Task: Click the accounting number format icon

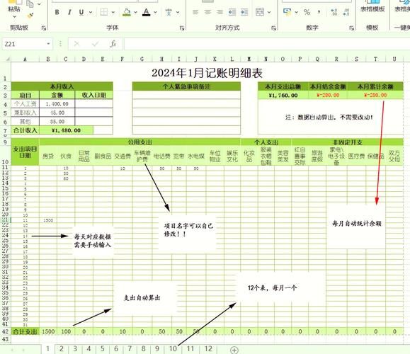Action: pyautogui.click(x=287, y=12)
